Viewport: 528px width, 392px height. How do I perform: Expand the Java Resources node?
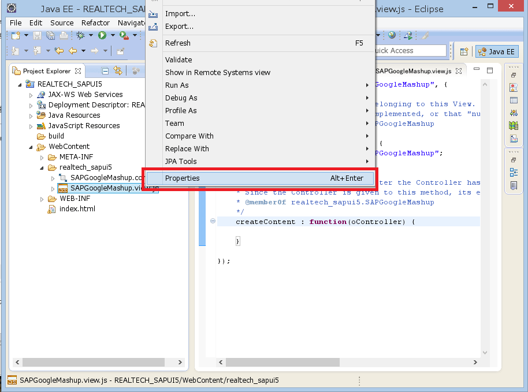point(31,116)
